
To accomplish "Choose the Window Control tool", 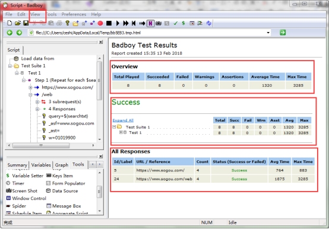I will (x=26, y=198).
